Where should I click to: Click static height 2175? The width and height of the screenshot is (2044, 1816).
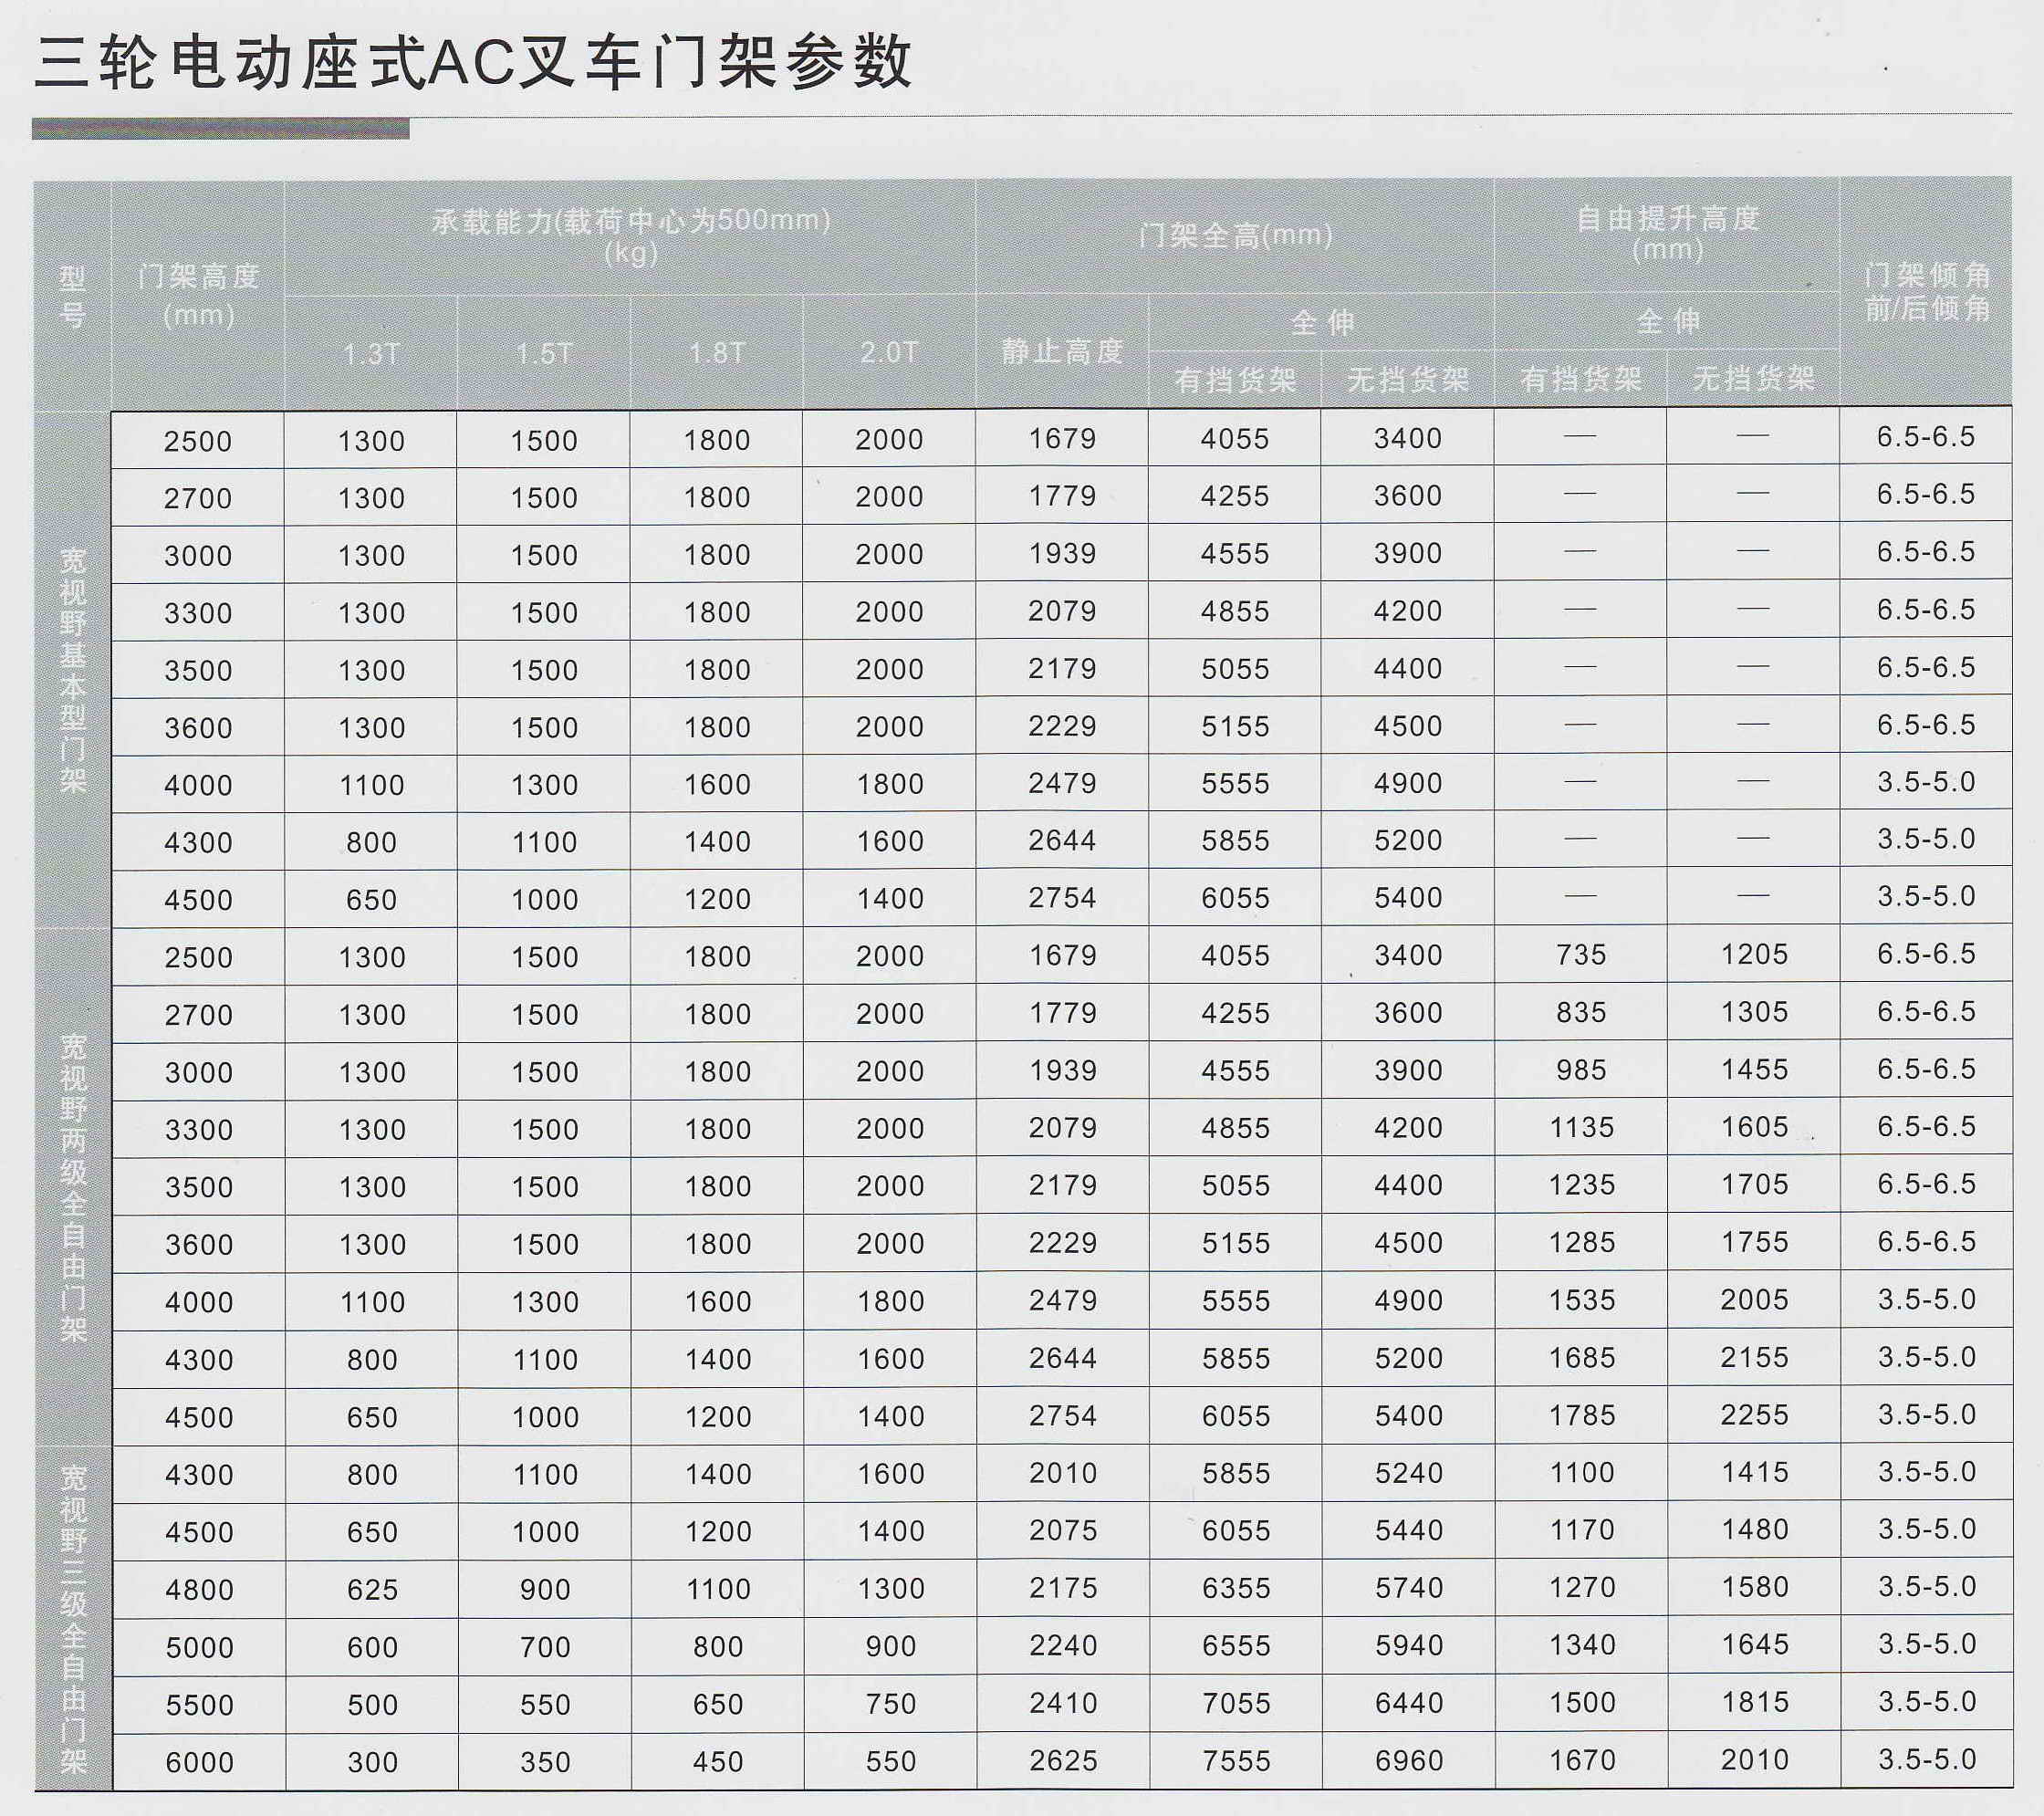point(1063,1588)
